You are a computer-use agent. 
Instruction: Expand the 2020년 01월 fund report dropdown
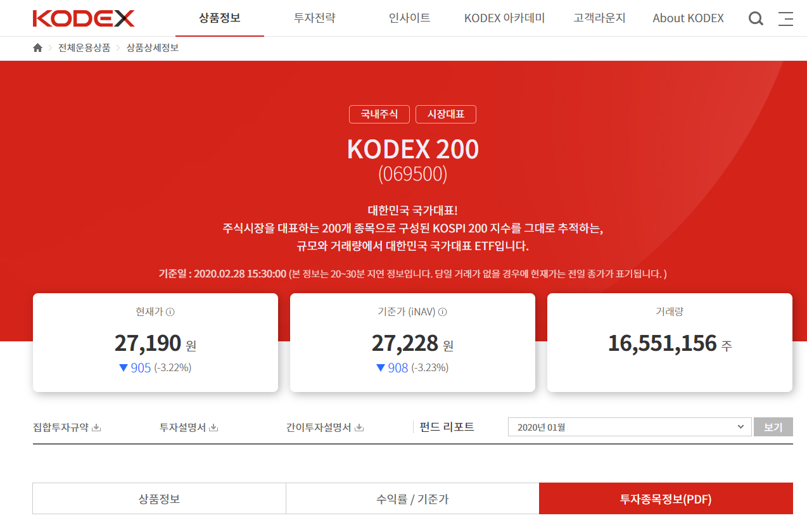630,427
